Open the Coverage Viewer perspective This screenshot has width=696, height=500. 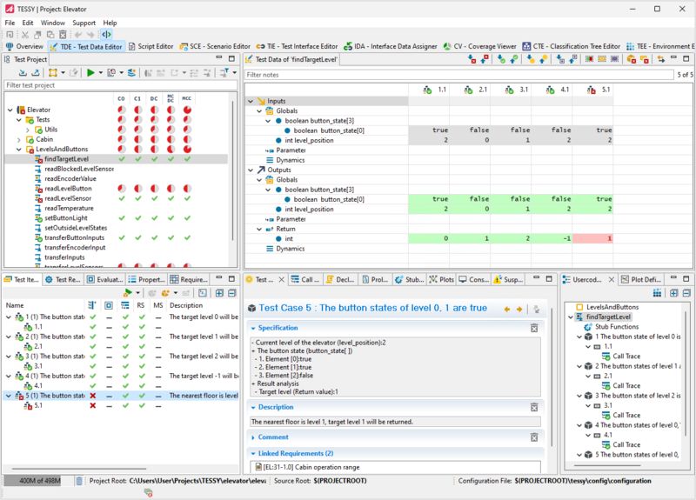[484, 46]
